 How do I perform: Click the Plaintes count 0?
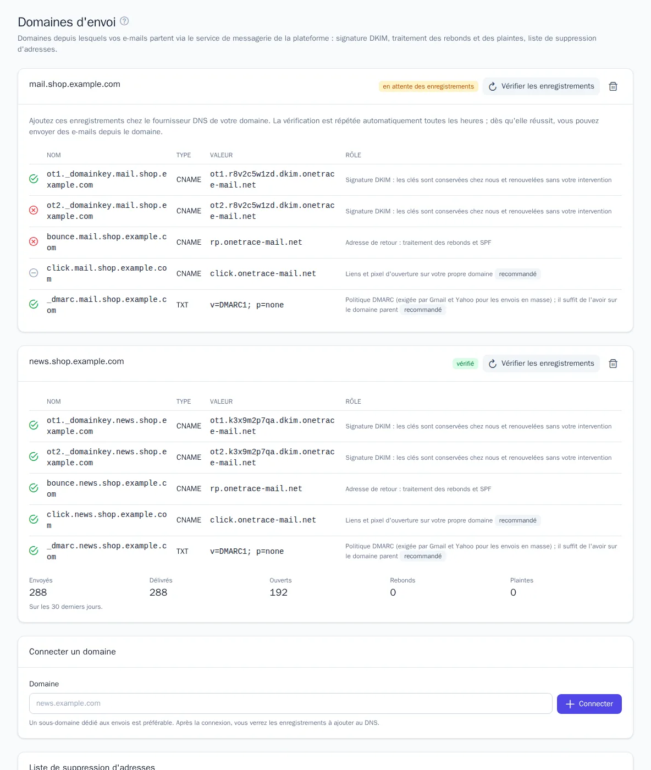click(x=514, y=592)
